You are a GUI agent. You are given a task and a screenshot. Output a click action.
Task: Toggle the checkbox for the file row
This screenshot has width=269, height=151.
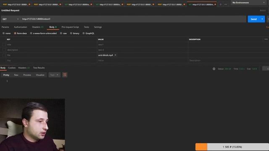pos(4,55)
